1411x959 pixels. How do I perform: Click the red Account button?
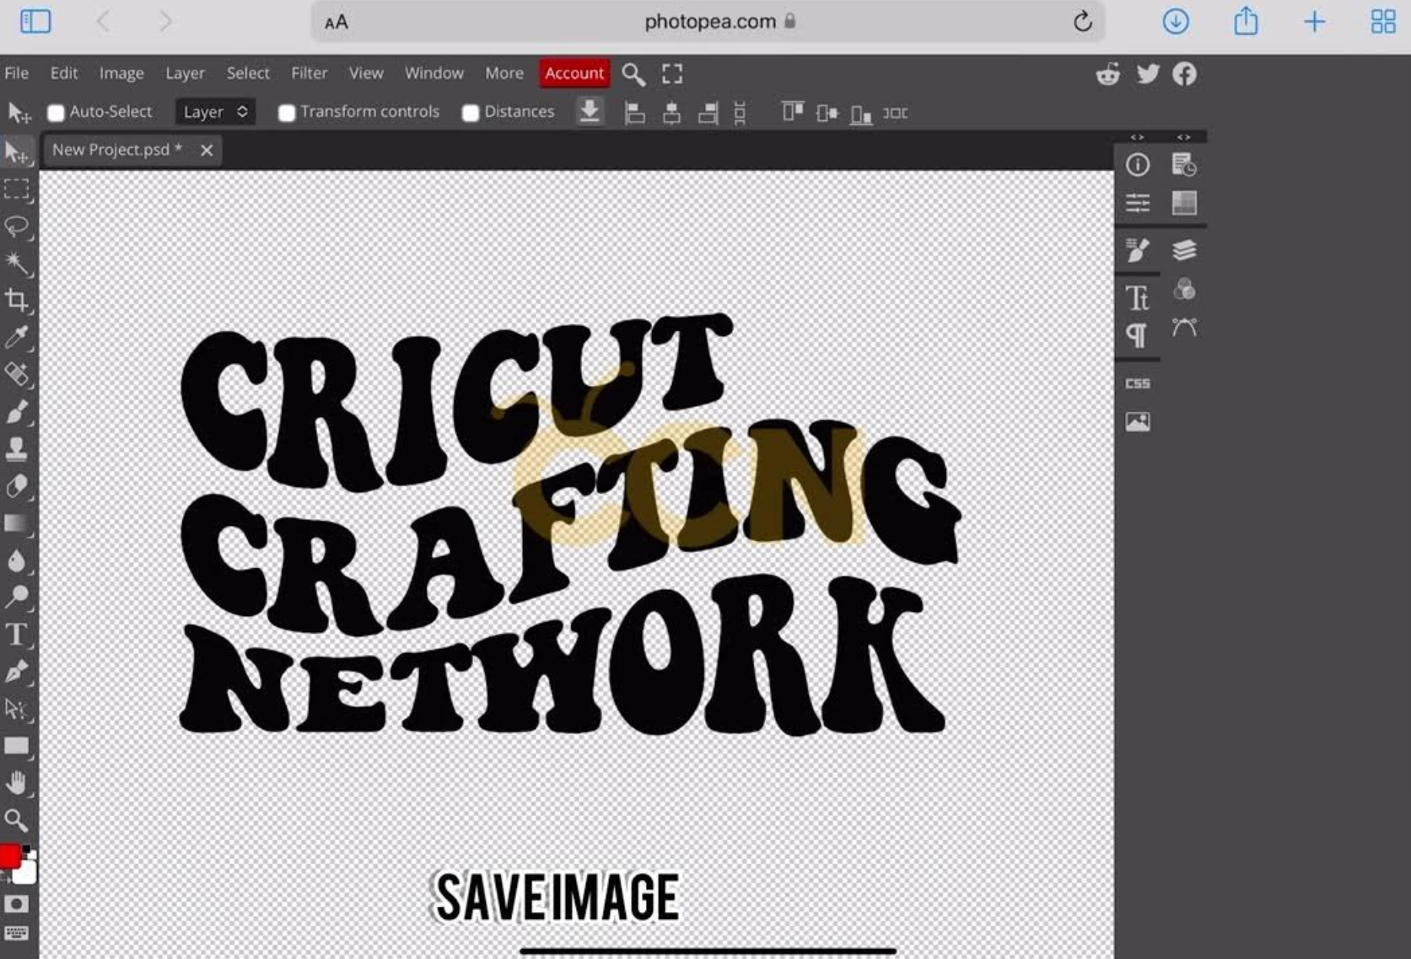[x=574, y=73]
